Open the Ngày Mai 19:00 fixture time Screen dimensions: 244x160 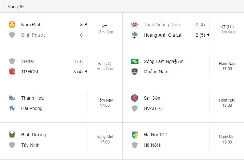click(227, 139)
